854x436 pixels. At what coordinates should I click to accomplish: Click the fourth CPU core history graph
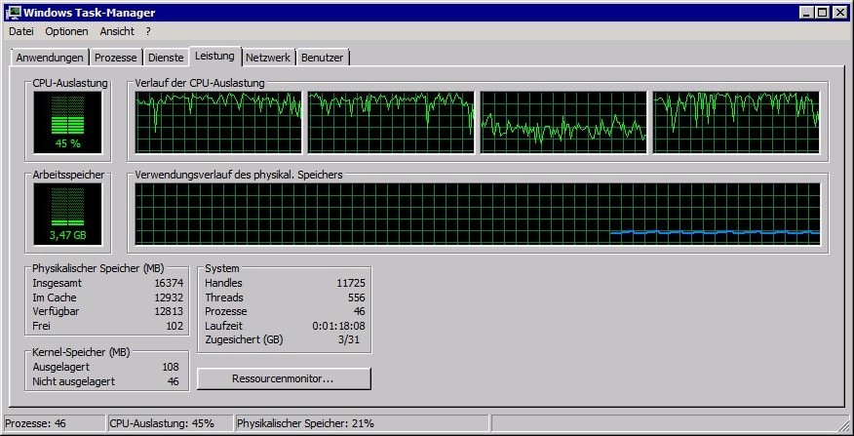736,122
